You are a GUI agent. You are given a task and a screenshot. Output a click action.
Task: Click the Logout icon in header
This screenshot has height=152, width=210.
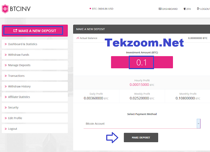click(x=198, y=9)
